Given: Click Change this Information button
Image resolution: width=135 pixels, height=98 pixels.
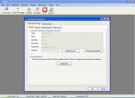Looking at the screenshot, I should pyautogui.click(x=93, y=51).
